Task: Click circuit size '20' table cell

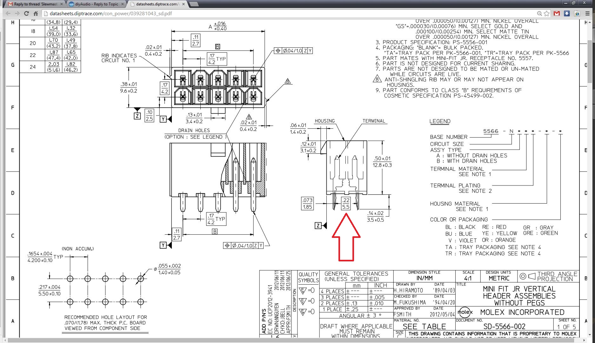Action: click(x=33, y=43)
